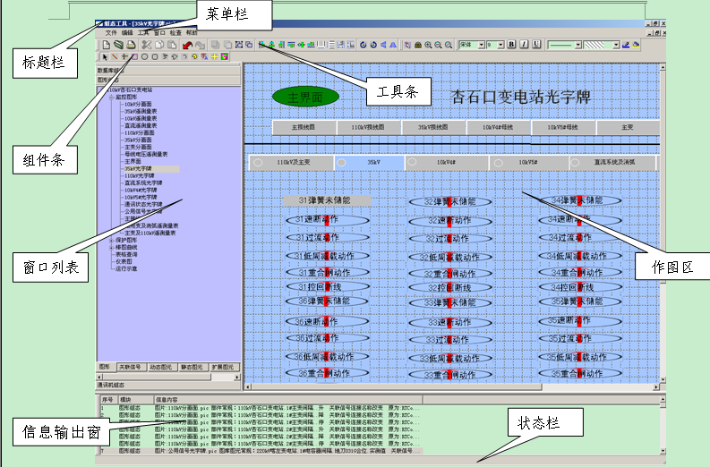The image size is (710, 467).
Task: Select 110kV光字牌 in the window list
Action: click(137, 175)
